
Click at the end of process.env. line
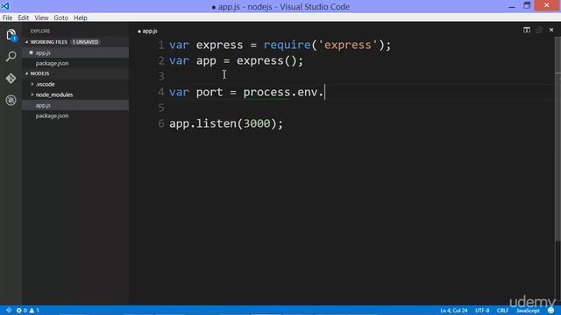click(324, 92)
